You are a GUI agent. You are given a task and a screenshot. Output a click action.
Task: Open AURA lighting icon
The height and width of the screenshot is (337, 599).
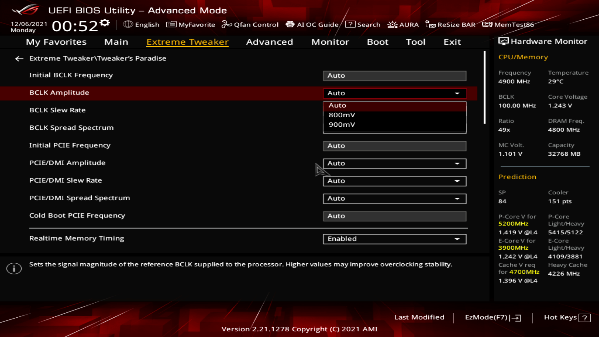[x=392, y=24]
